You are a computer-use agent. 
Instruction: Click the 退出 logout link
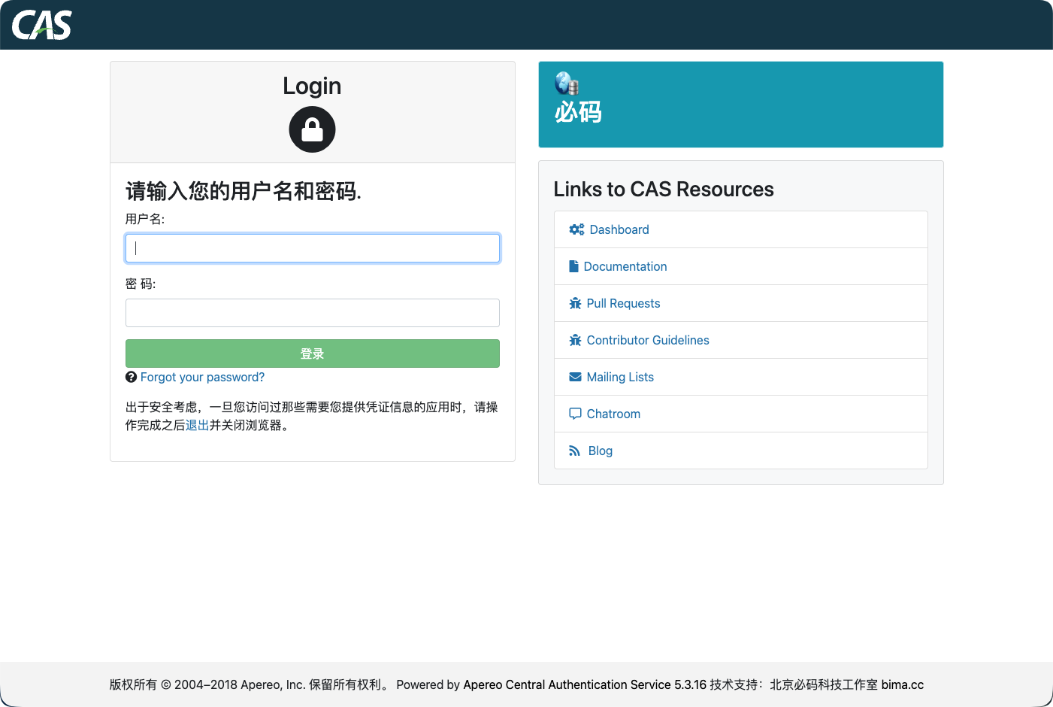tap(196, 424)
